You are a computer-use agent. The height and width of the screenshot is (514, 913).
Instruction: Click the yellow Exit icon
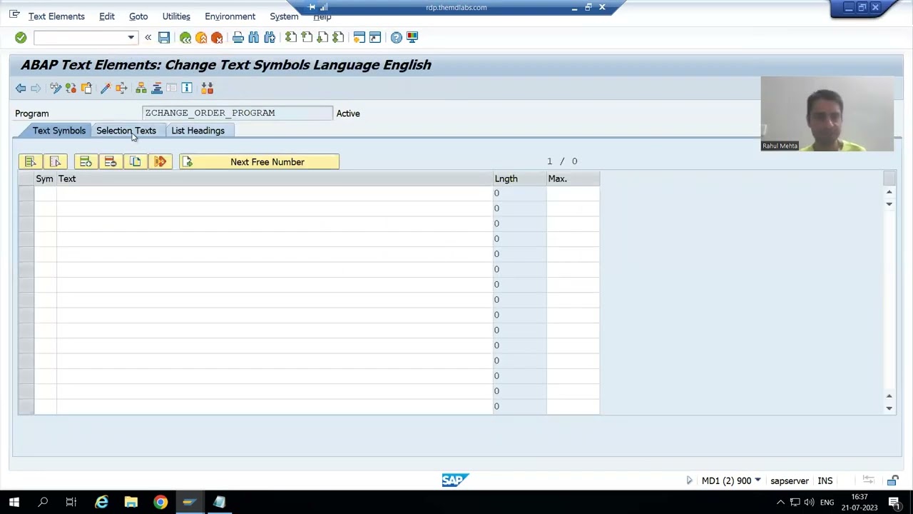(201, 37)
